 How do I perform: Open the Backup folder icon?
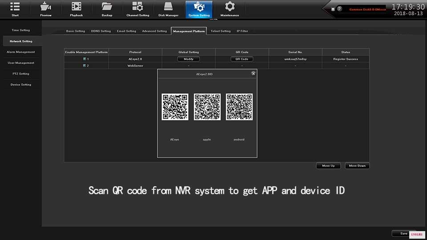pyautogui.click(x=107, y=7)
